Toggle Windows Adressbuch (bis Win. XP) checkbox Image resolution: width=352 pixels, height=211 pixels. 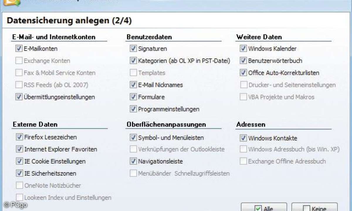coord(243,149)
